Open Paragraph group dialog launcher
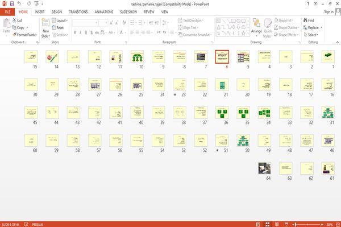The height and width of the screenshot is (227, 341). pos(213,43)
